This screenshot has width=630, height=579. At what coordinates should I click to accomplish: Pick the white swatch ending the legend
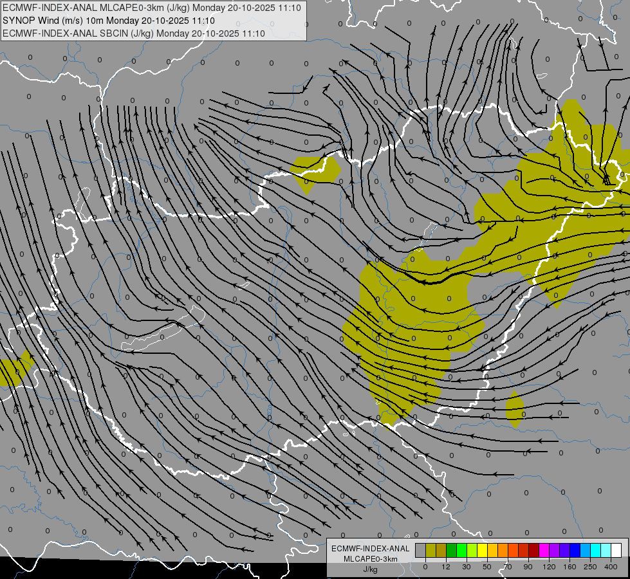click(616, 550)
